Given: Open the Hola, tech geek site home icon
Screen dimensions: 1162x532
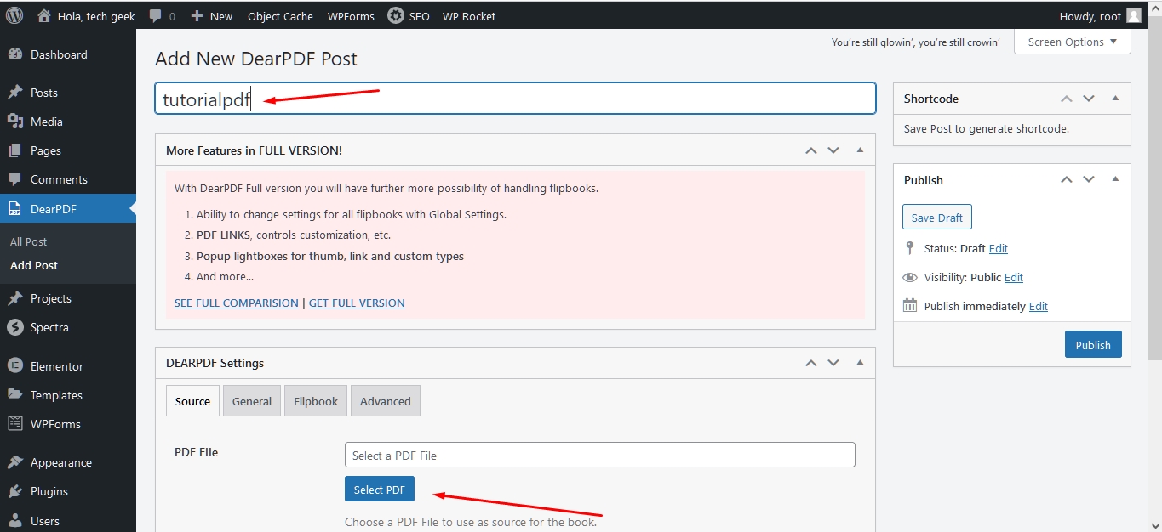Looking at the screenshot, I should click(x=44, y=15).
